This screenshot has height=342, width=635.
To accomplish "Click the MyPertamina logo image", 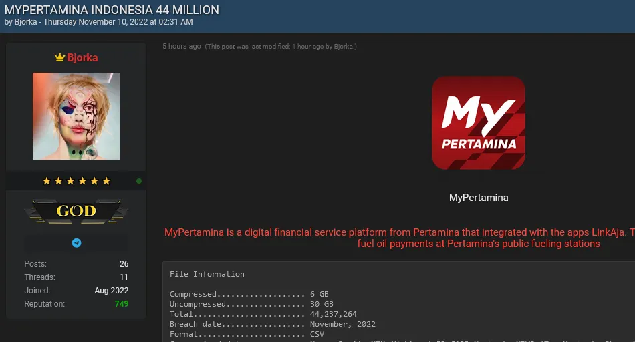I will pyautogui.click(x=479, y=123).
